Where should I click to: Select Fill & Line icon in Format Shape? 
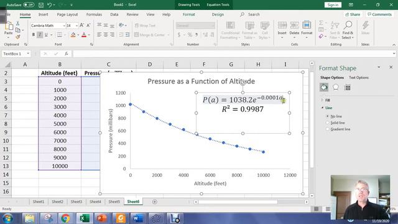pos(324,87)
